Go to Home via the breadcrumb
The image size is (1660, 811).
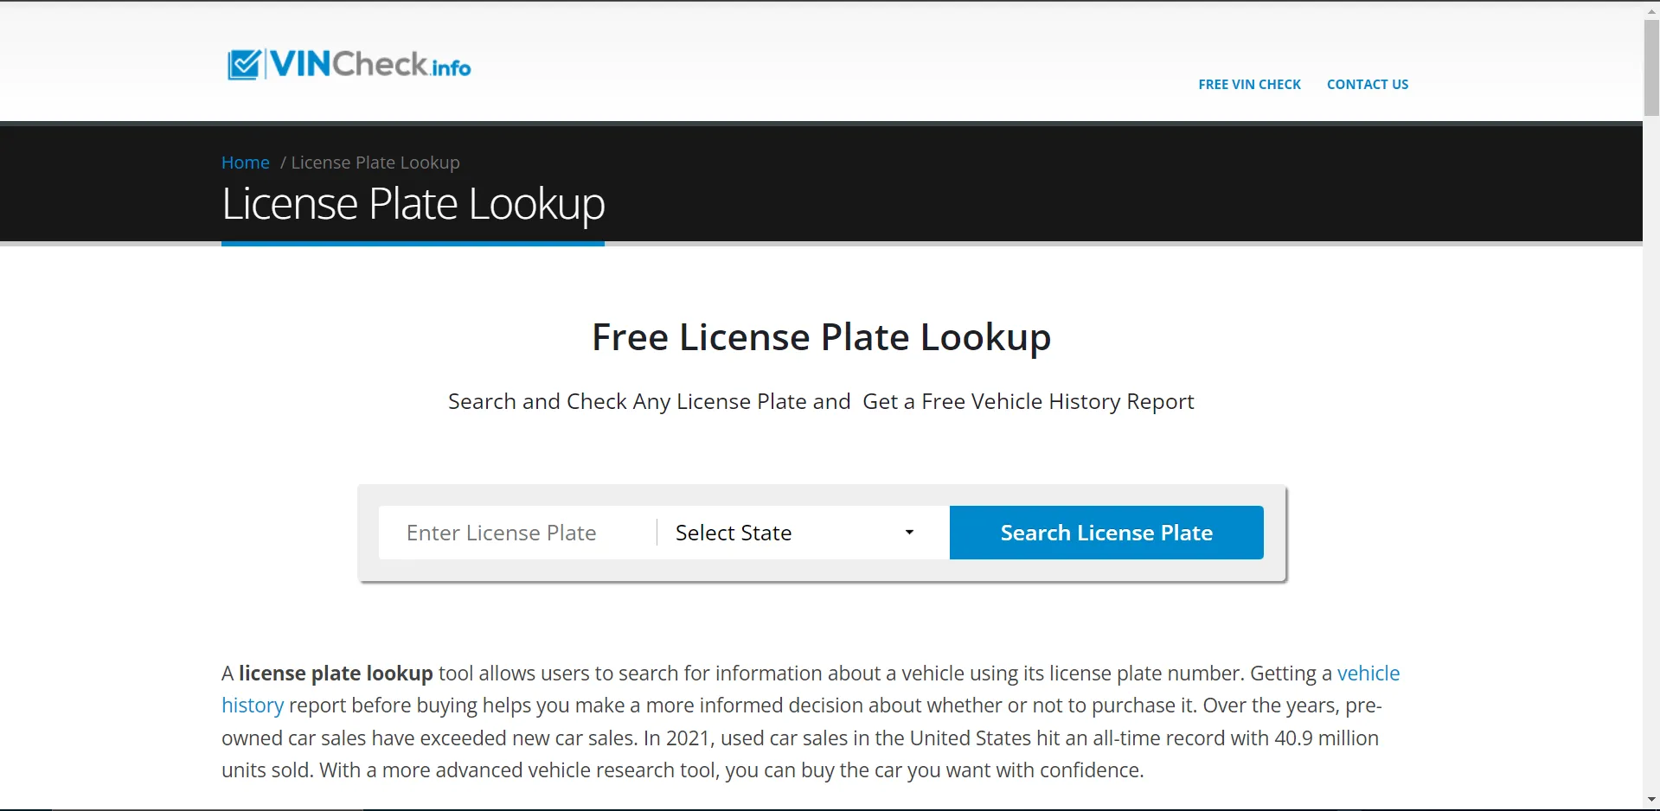[x=246, y=163]
